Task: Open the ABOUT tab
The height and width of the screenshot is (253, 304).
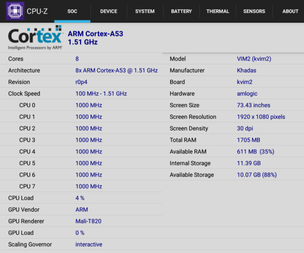Action: (290, 11)
